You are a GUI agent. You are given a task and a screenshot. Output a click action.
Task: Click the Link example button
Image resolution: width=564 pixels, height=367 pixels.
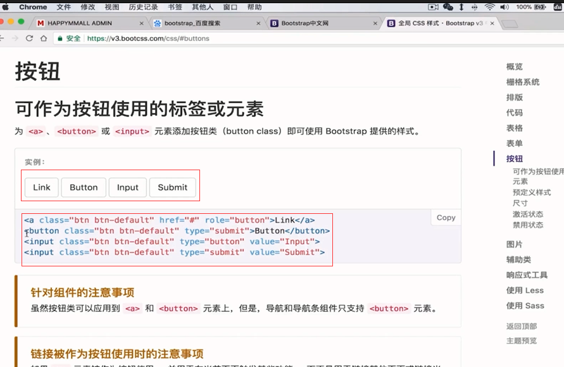click(x=42, y=187)
